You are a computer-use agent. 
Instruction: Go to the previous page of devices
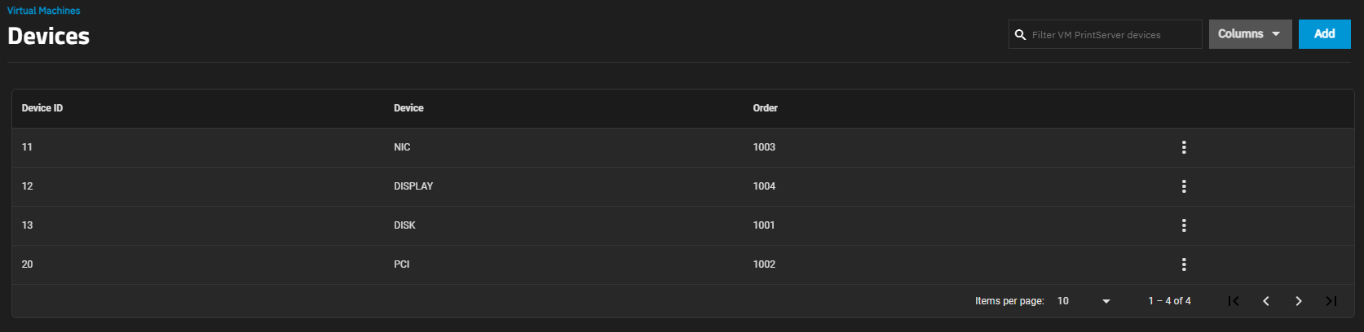pyautogui.click(x=1266, y=301)
